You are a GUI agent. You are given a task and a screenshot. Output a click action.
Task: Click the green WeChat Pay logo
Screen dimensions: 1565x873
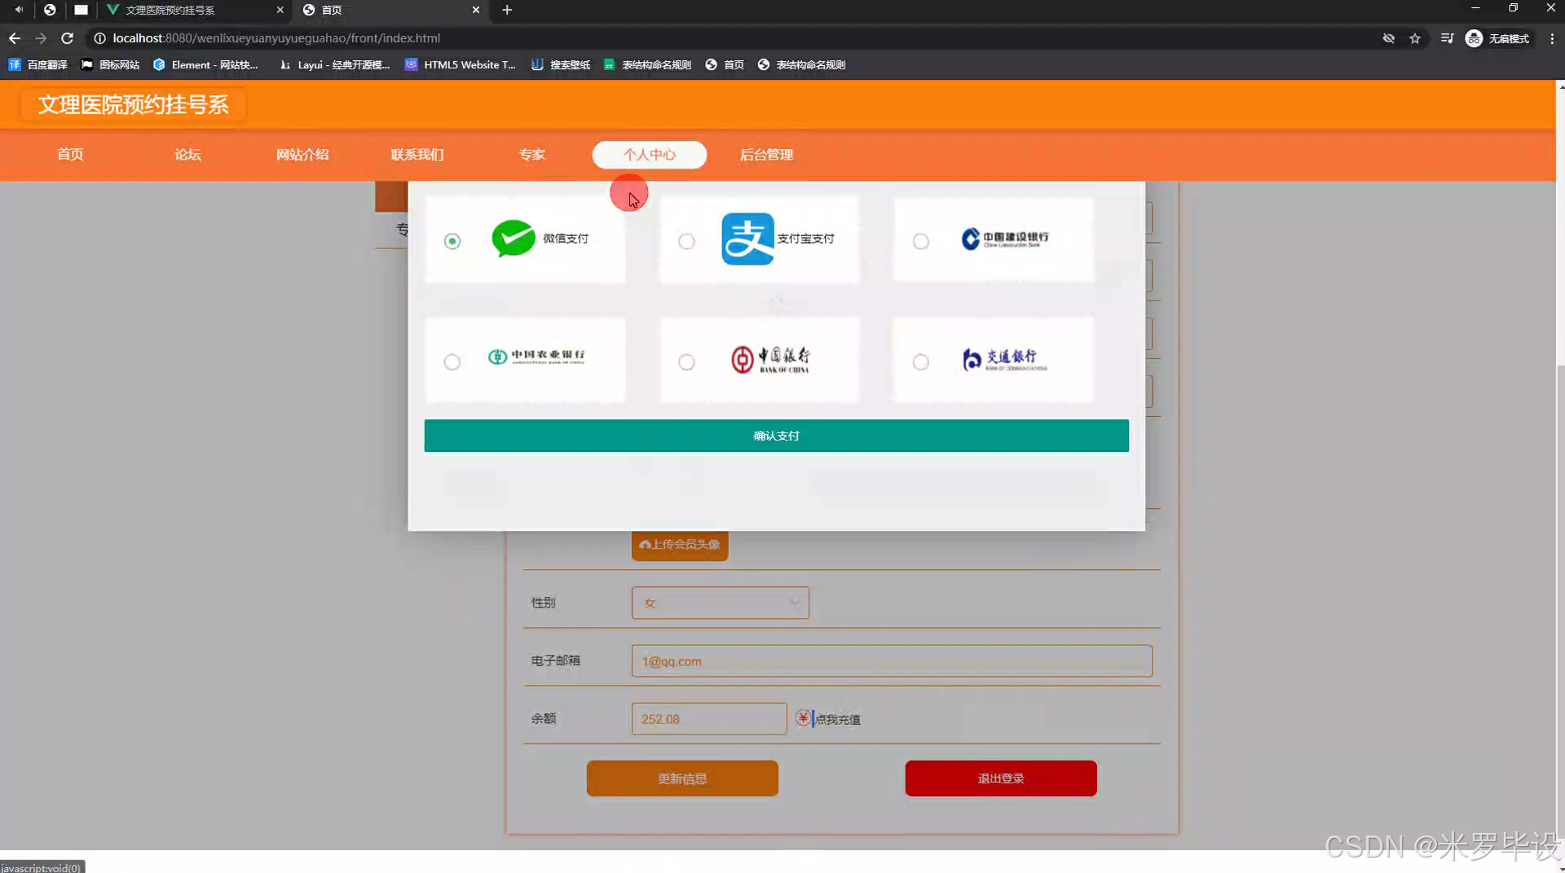[514, 239]
